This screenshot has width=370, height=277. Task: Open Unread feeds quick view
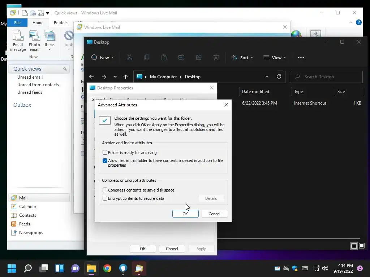click(x=30, y=92)
